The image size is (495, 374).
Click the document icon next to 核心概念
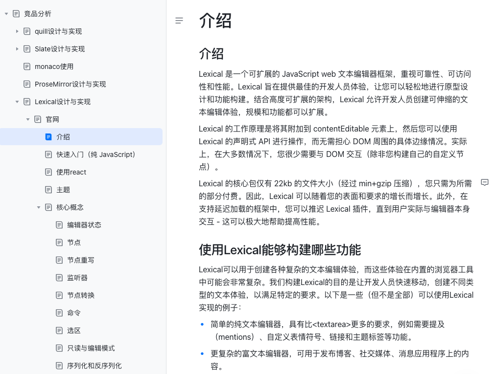pyautogui.click(x=48, y=207)
